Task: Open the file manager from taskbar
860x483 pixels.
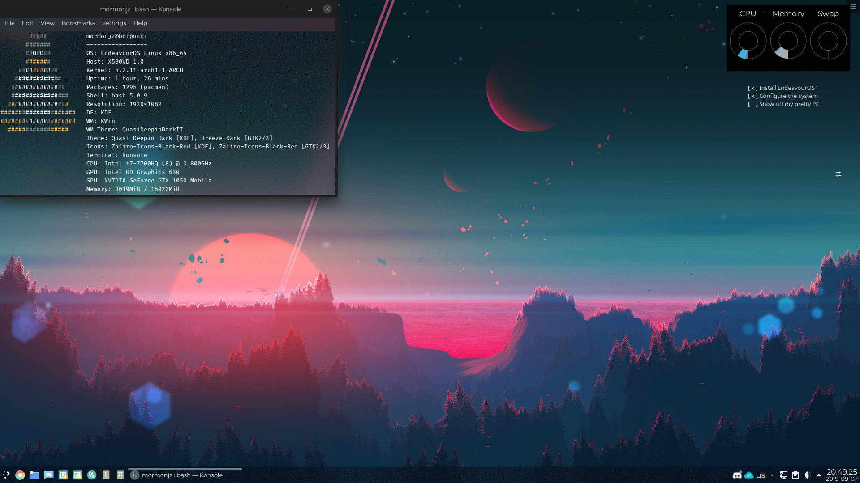Action: 34,475
